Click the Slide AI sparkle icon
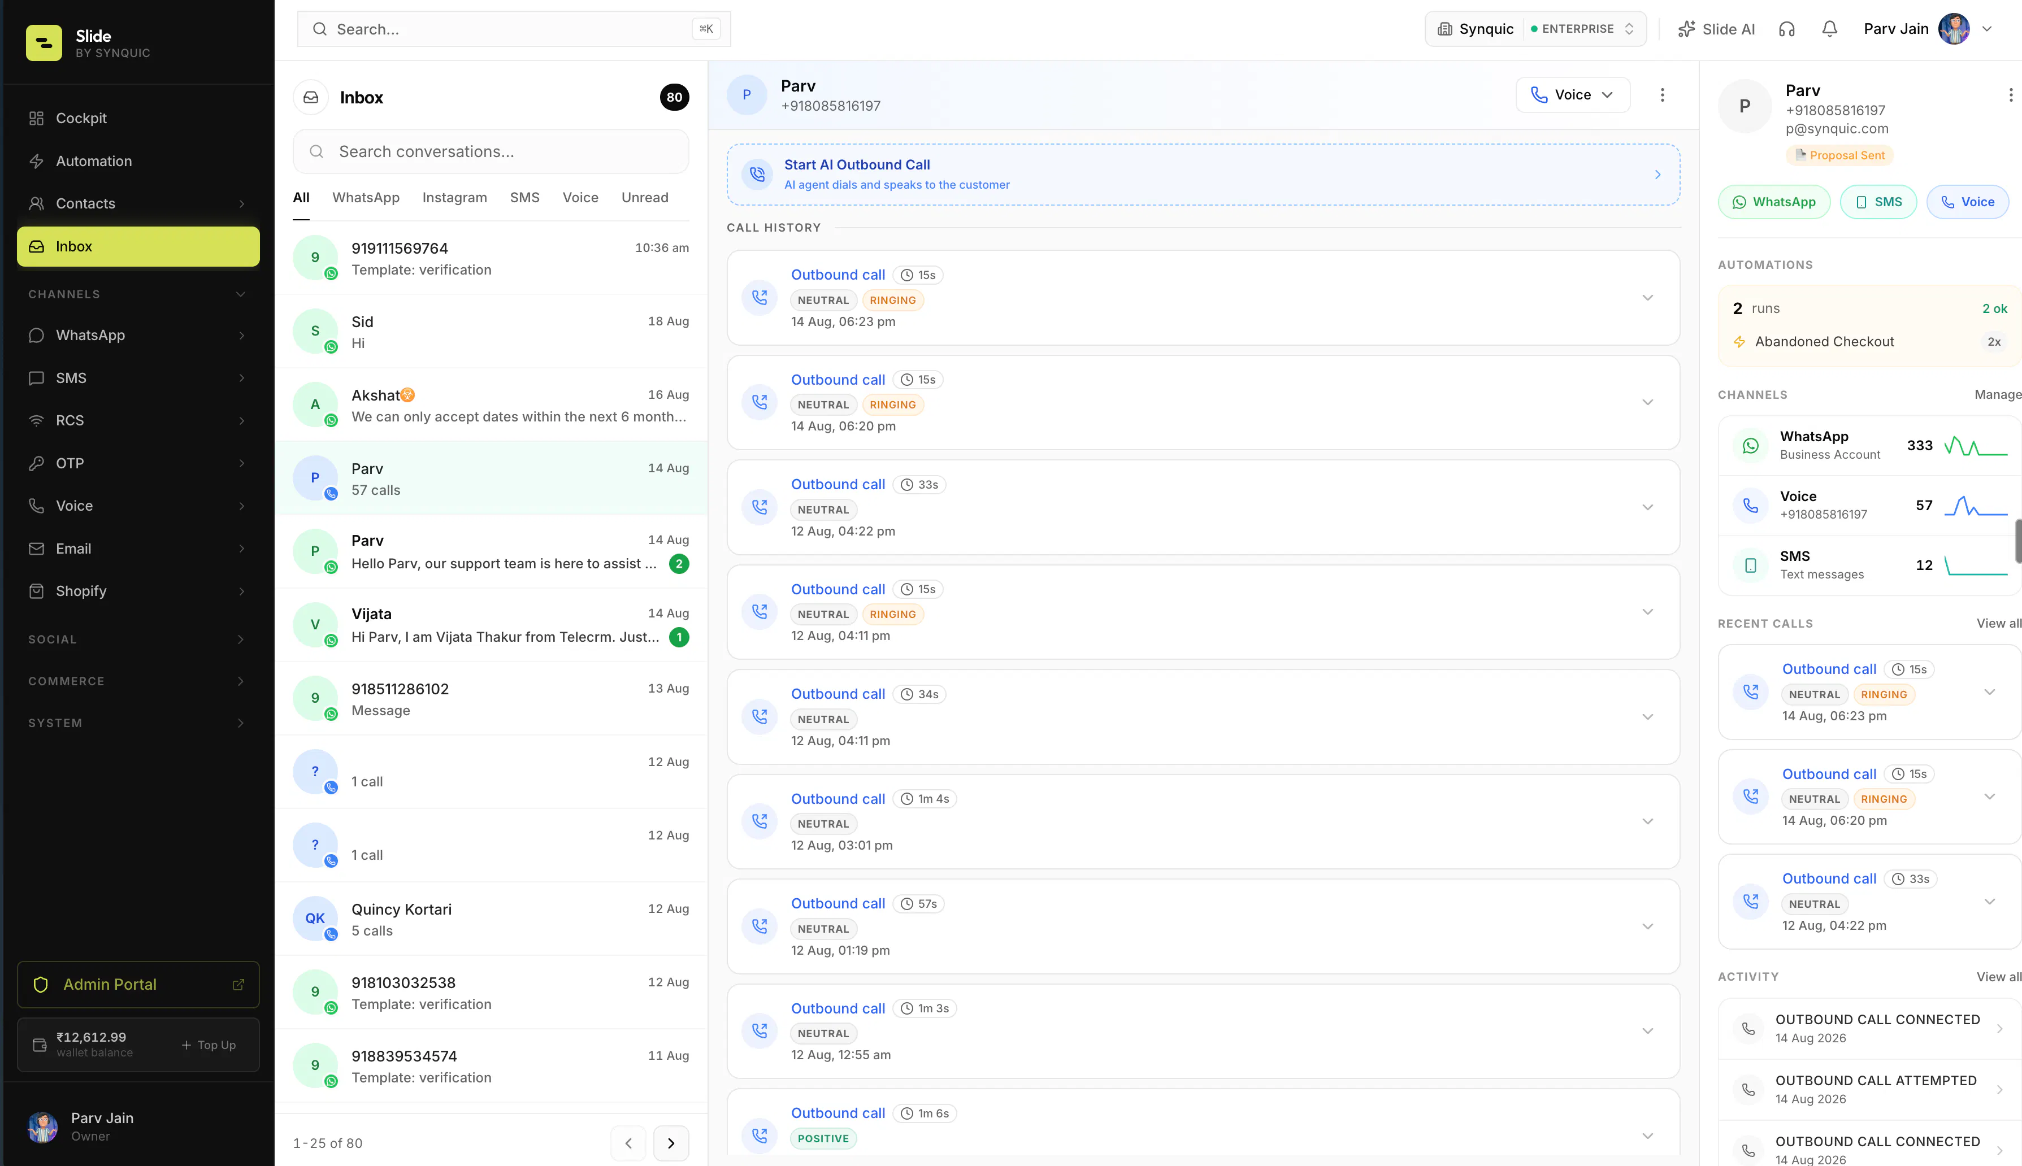 tap(1686, 29)
